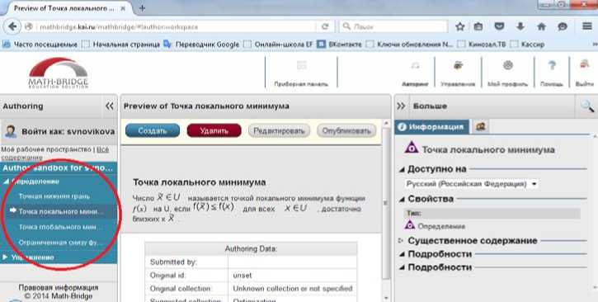This screenshot has height=302, width=598.
Task: Open the Русский language dropdown
Action: [472, 184]
